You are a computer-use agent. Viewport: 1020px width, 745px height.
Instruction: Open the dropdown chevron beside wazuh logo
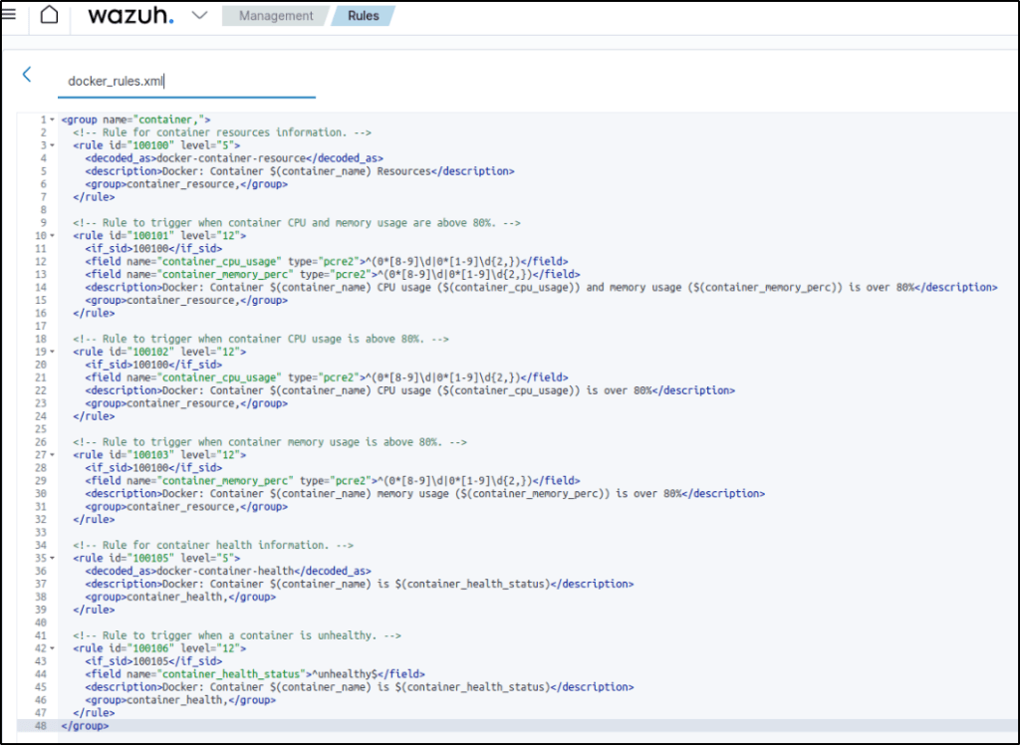199,15
